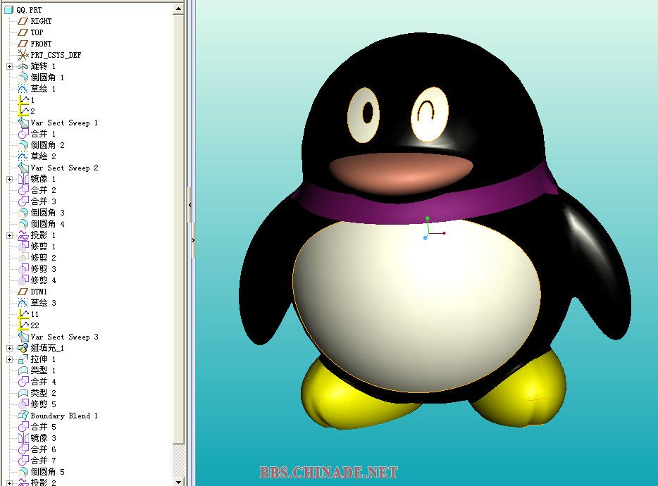This screenshot has width=658, height=486.
Task: Select the TOP datum plane icon
Action: click(23, 32)
